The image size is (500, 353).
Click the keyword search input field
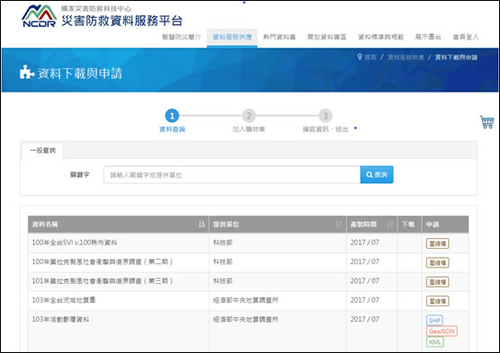pyautogui.click(x=232, y=175)
